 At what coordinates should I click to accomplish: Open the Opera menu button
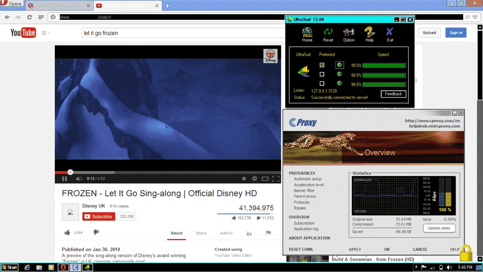pos(11,4)
